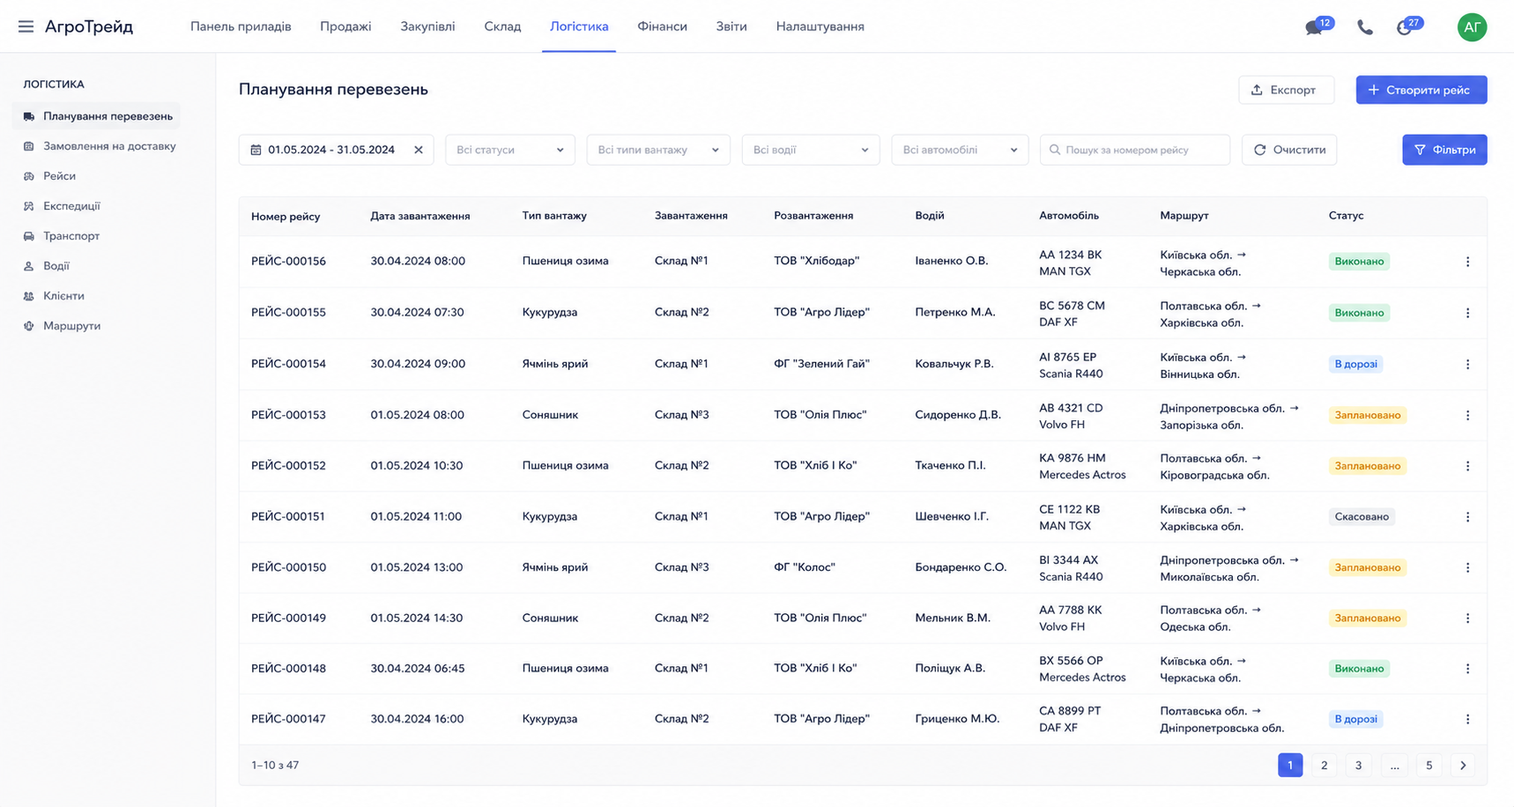Viewport: 1514px width, 807px height.
Task: Switch to Налаштування tab
Action: point(820,26)
